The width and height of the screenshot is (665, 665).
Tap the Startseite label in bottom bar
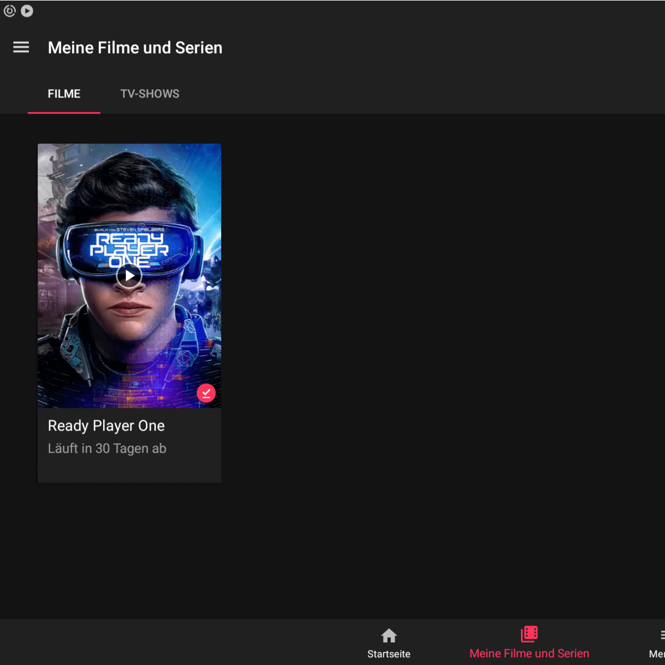click(x=389, y=654)
